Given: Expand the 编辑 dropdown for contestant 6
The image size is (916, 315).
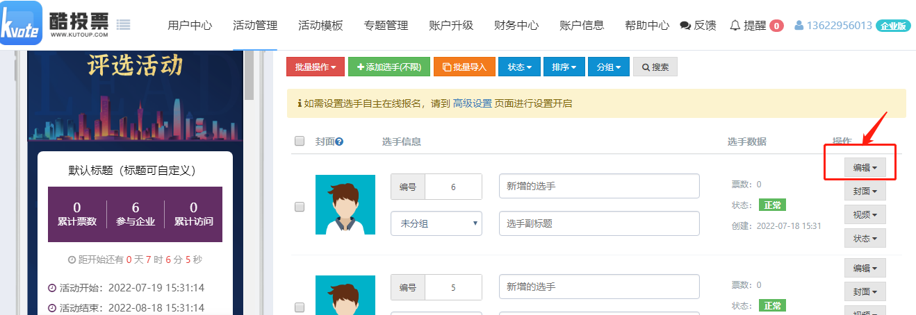Looking at the screenshot, I should tap(865, 167).
